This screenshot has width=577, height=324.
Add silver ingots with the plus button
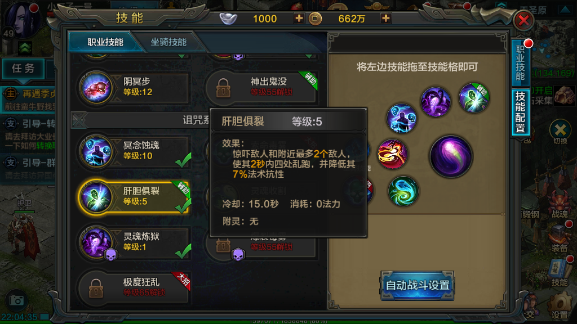299,18
